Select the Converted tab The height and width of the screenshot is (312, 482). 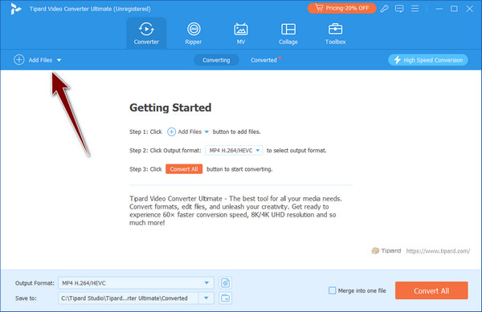point(263,60)
